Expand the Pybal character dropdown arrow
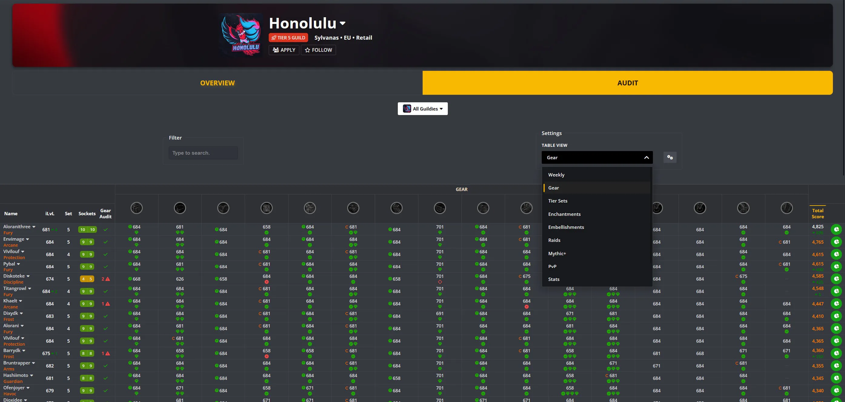The height and width of the screenshot is (402, 845). (18, 264)
